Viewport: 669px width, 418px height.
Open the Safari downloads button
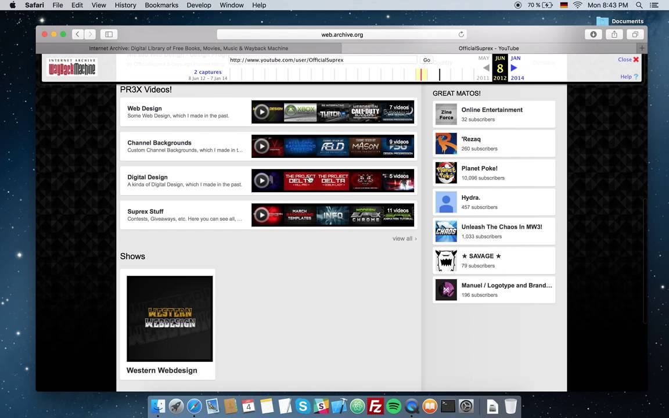(x=593, y=34)
